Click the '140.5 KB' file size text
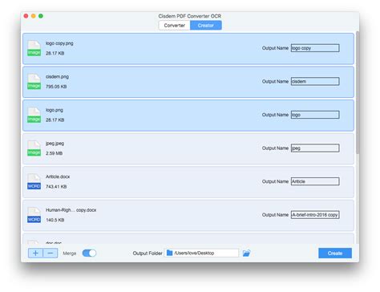Screen dimensions: 380x292 click(x=55, y=220)
